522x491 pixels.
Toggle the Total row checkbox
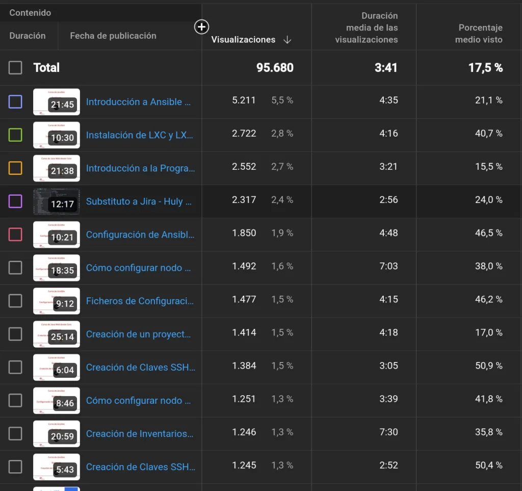15,68
